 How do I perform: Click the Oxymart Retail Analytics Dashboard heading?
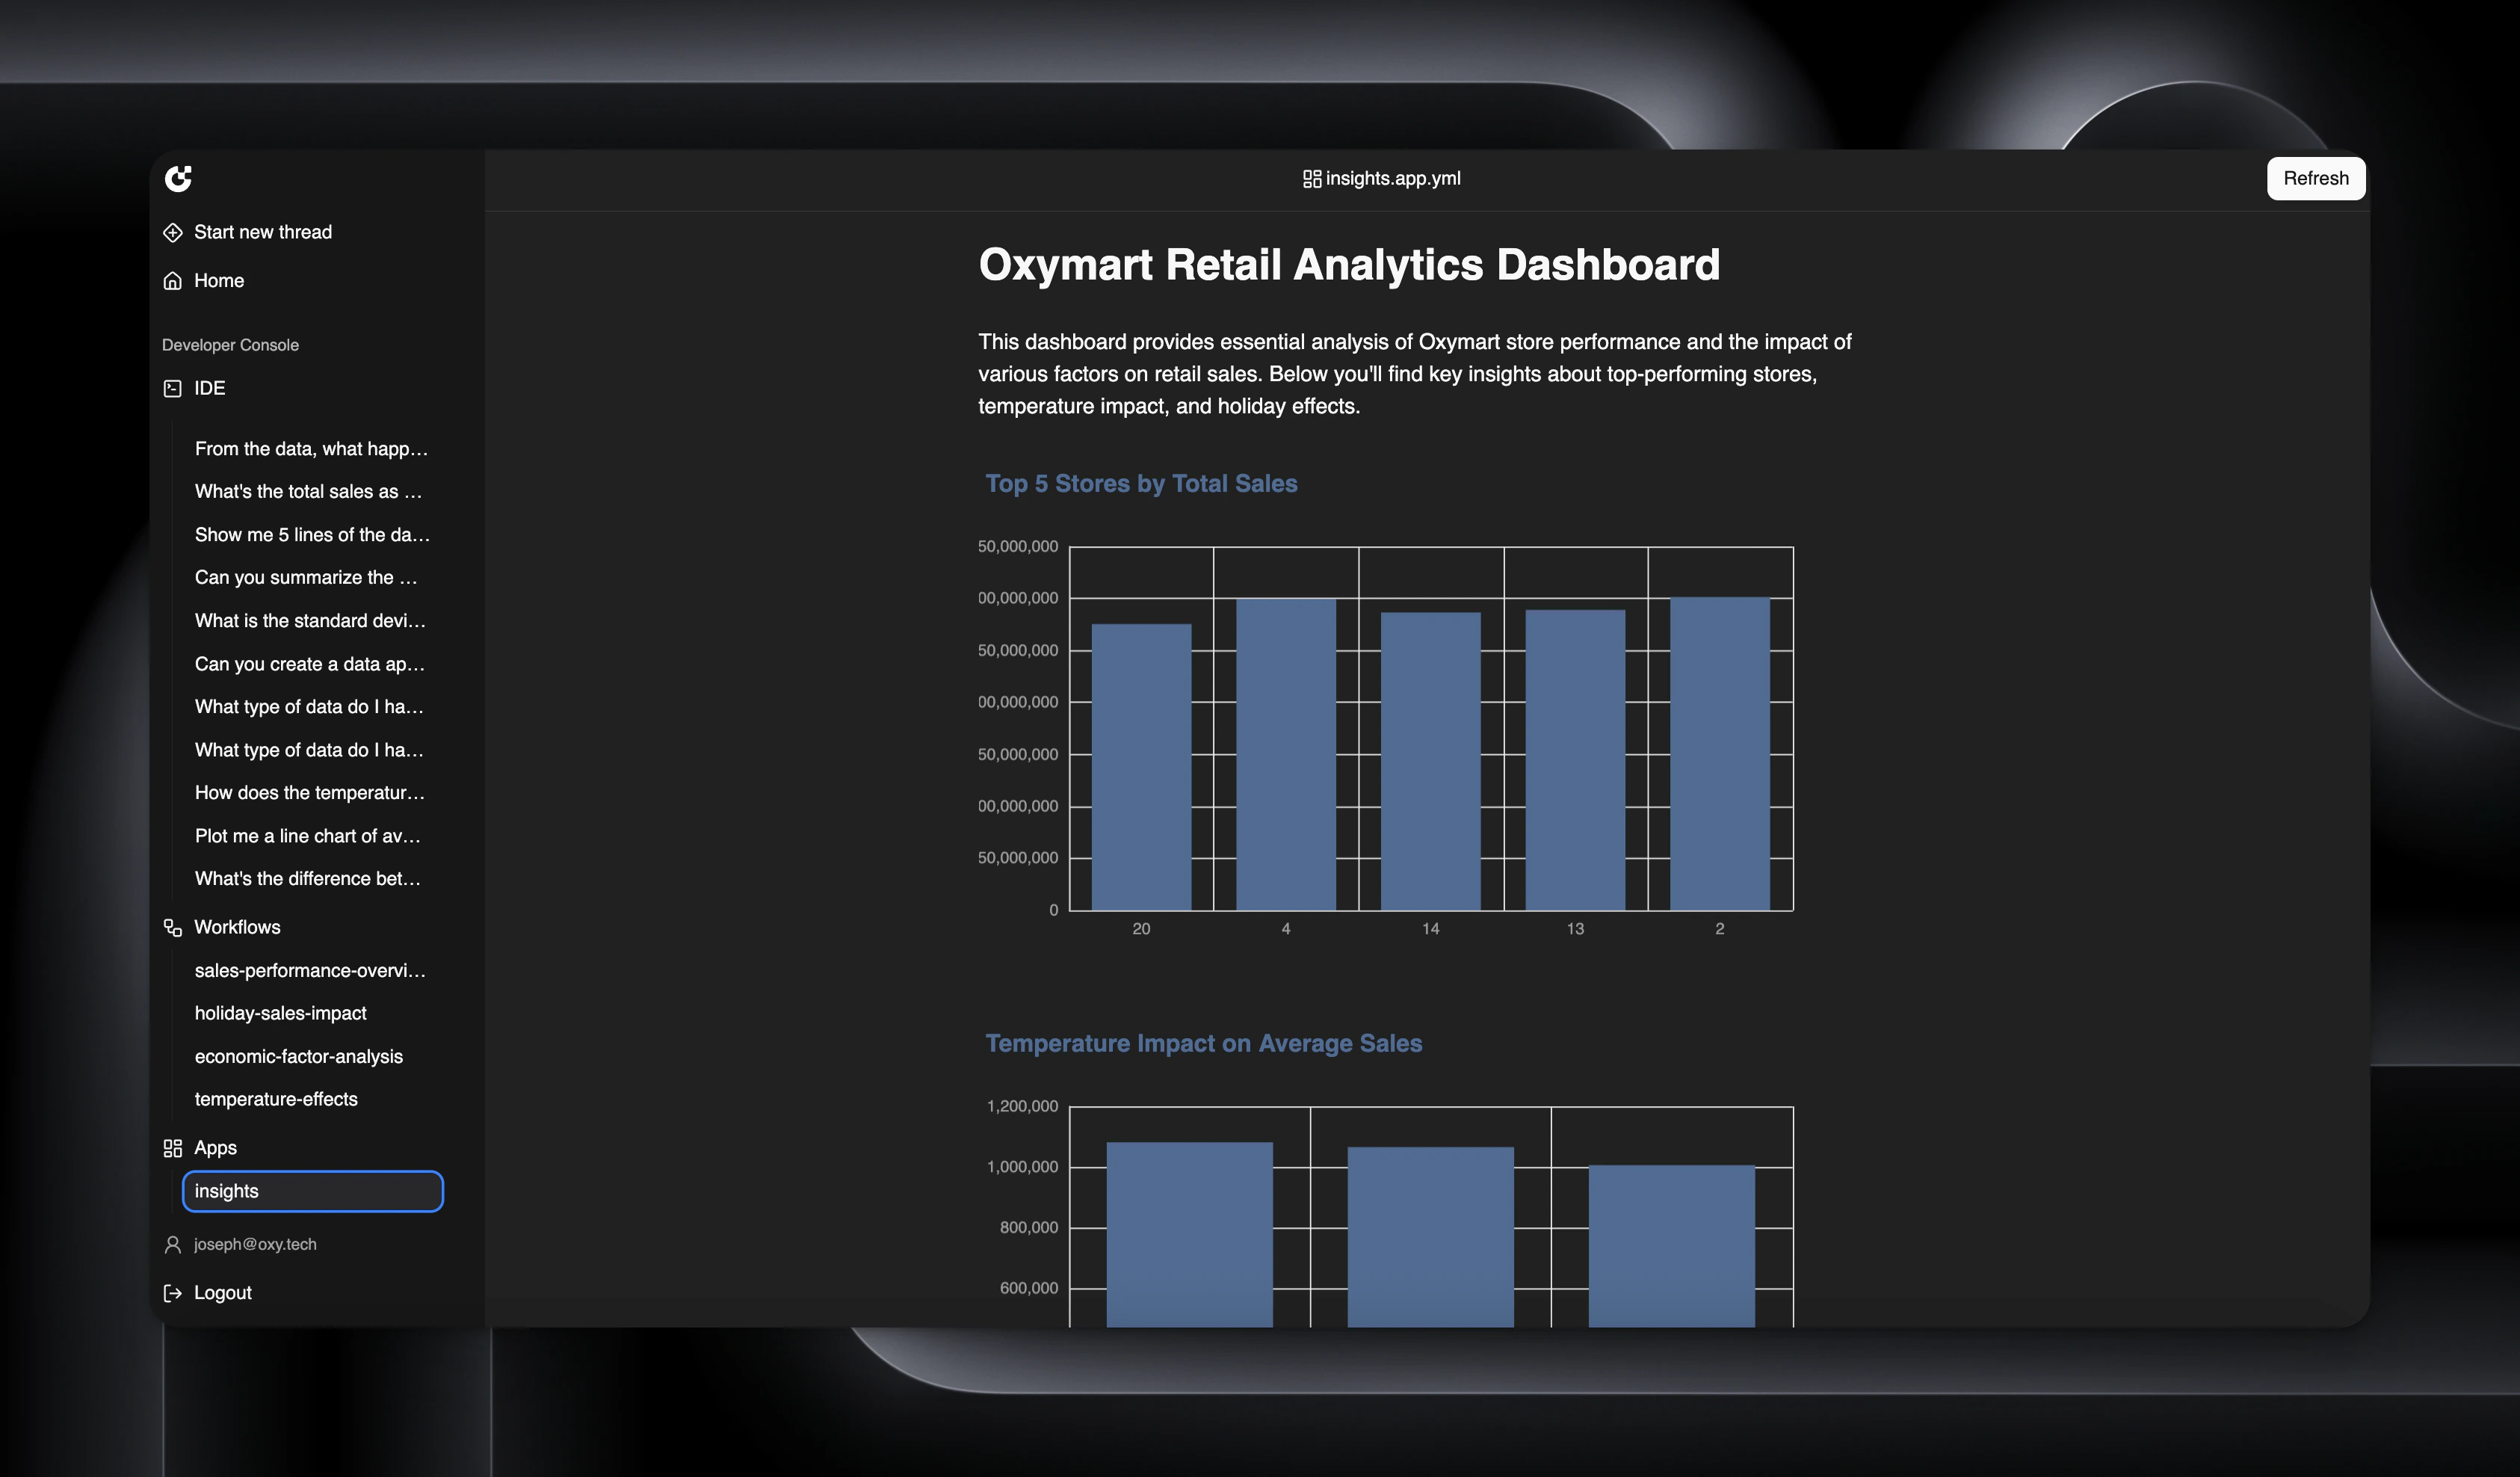(x=1349, y=265)
